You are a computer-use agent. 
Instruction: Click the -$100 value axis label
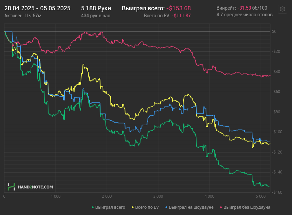click(277, 132)
